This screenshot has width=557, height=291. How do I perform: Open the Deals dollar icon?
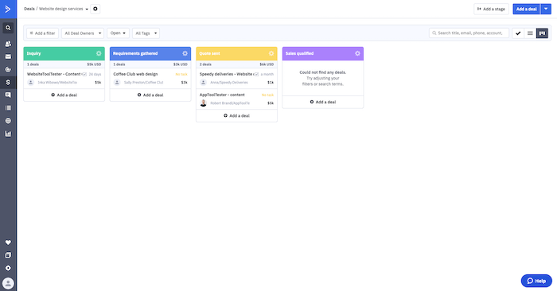pyautogui.click(x=8, y=83)
